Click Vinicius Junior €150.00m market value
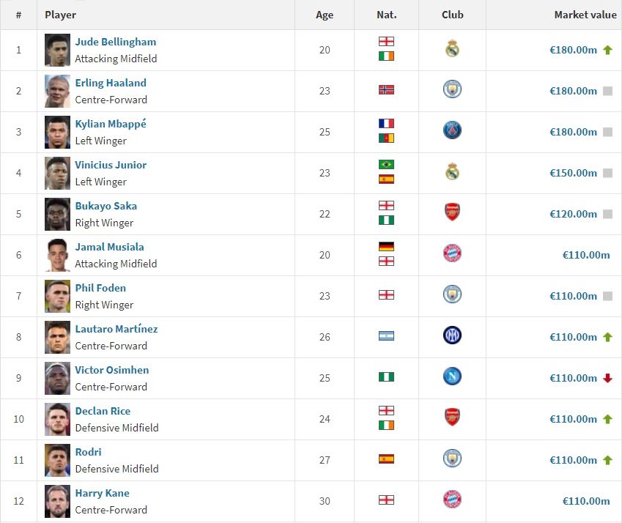The width and height of the screenshot is (622, 523). (x=573, y=174)
